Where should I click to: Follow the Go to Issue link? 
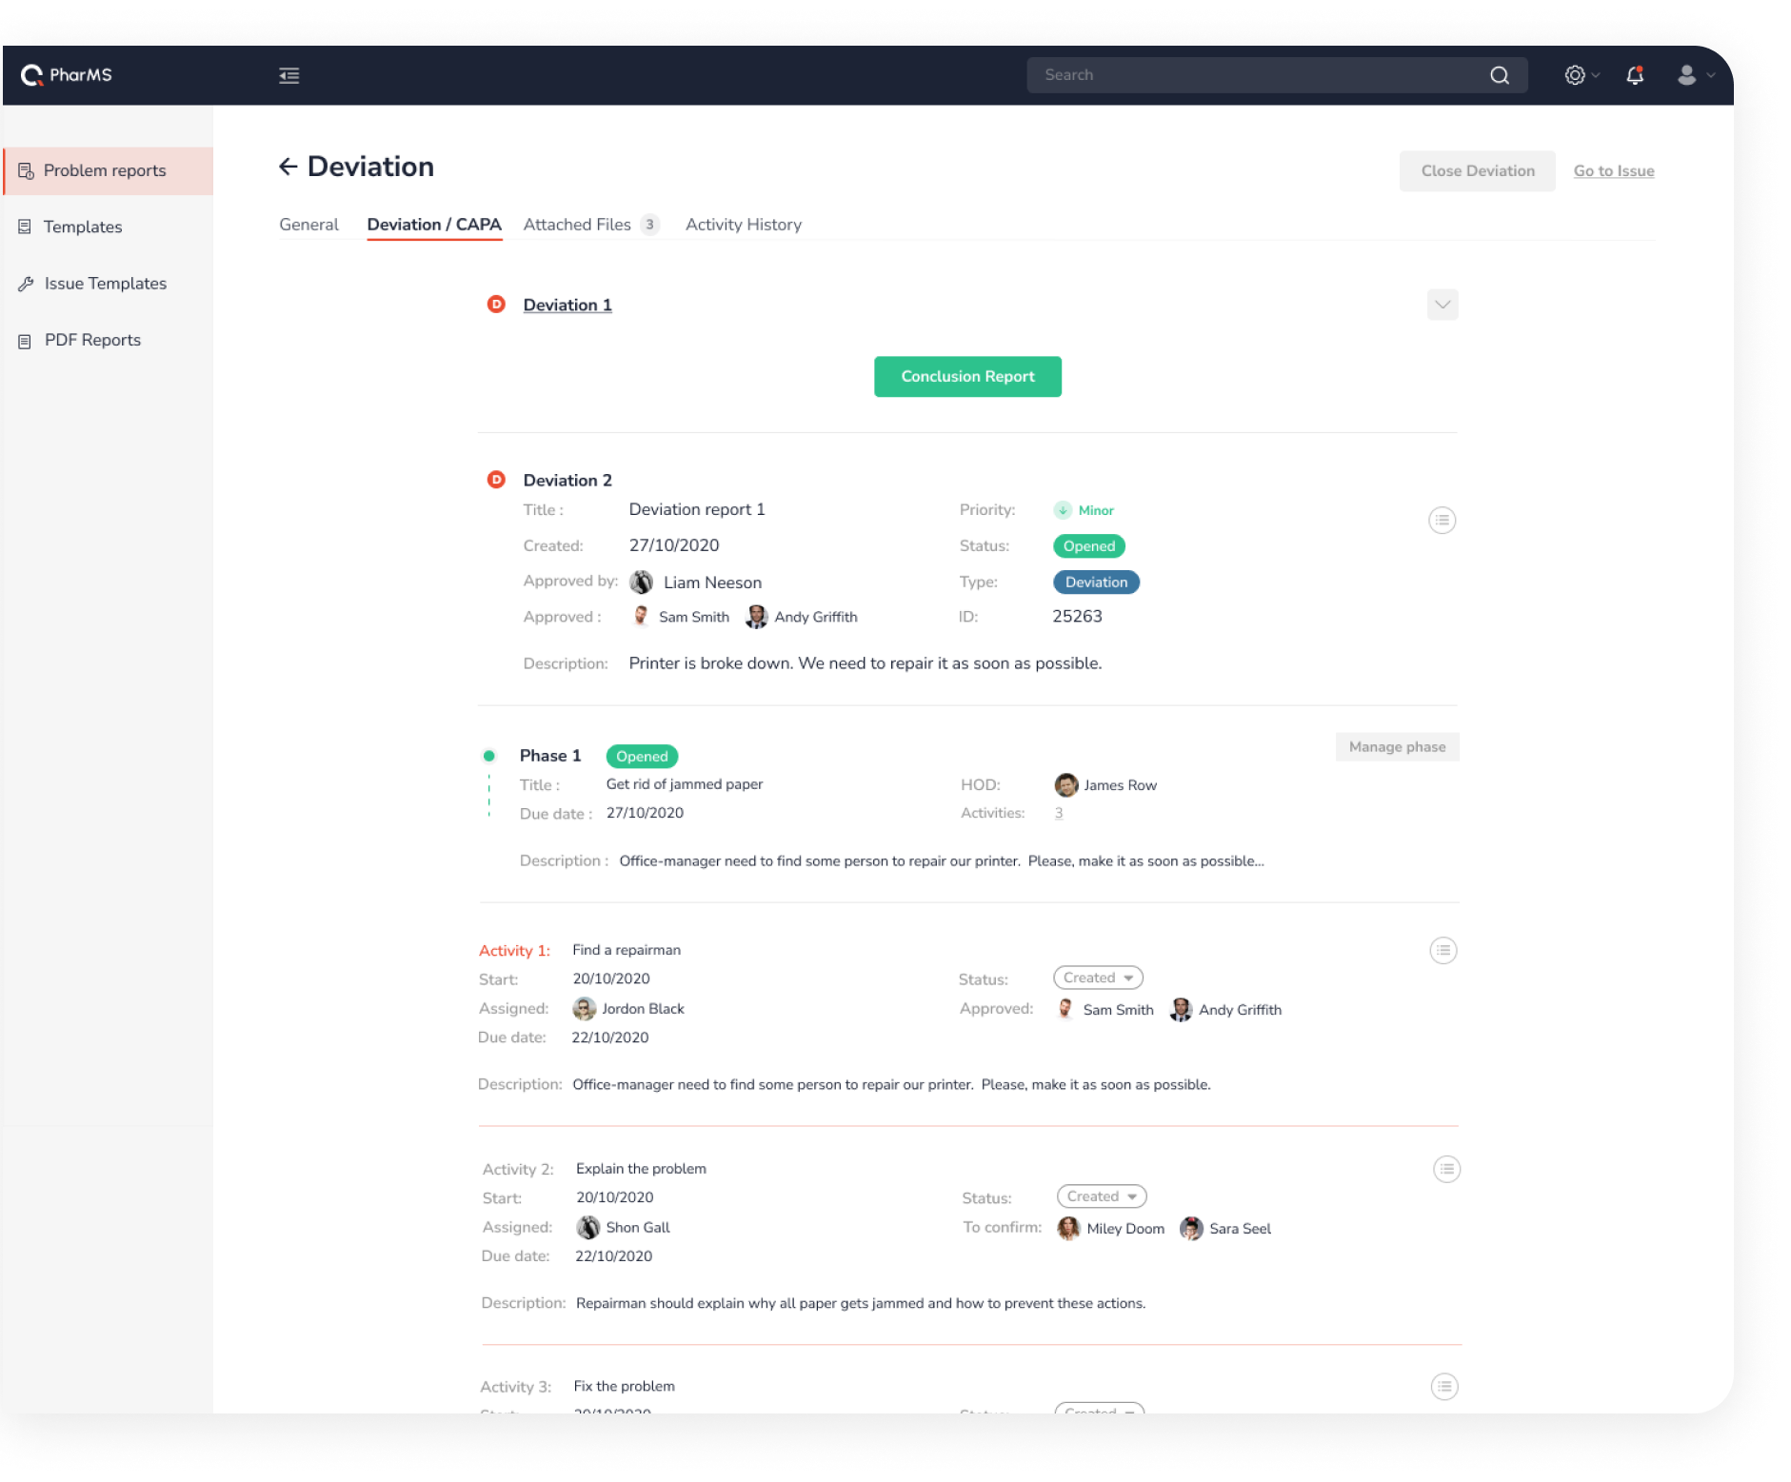(1613, 171)
